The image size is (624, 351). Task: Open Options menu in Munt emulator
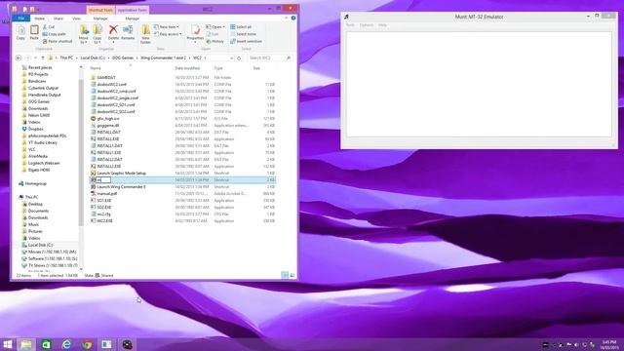367,25
